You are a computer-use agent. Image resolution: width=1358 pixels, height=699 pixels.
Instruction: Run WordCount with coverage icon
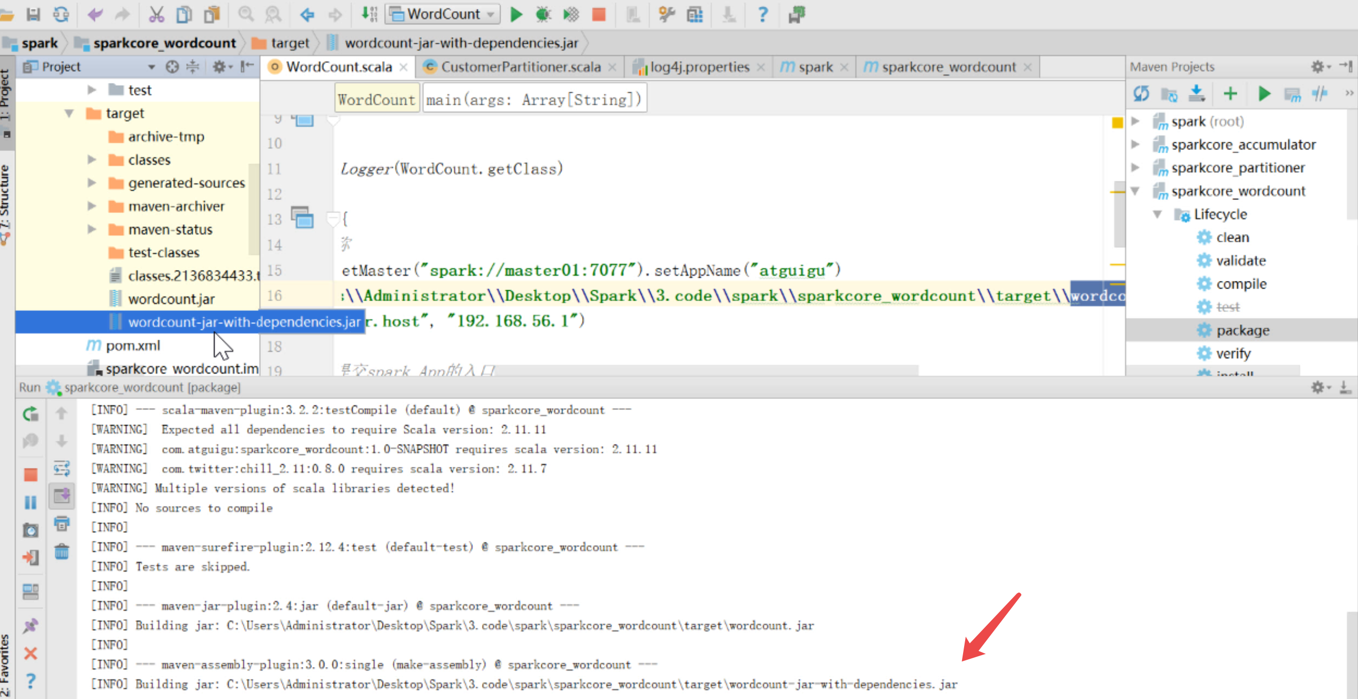pyautogui.click(x=571, y=14)
